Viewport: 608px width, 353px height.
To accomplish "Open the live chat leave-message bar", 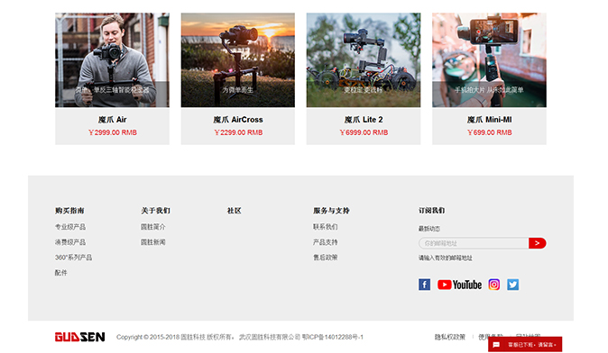I will click(x=525, y=345).
